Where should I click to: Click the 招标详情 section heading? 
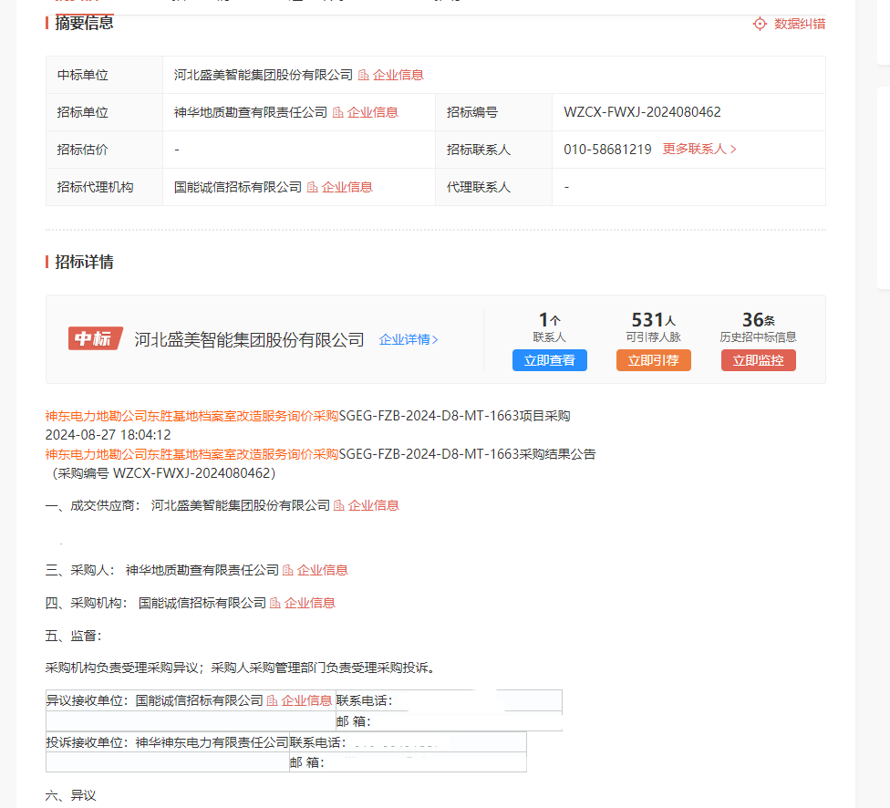coord(84,262)
